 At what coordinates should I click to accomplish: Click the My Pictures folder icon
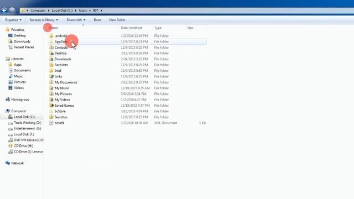point(51,94)
